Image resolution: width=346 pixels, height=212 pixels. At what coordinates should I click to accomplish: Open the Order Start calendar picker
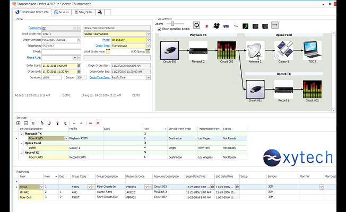point(79,66)
